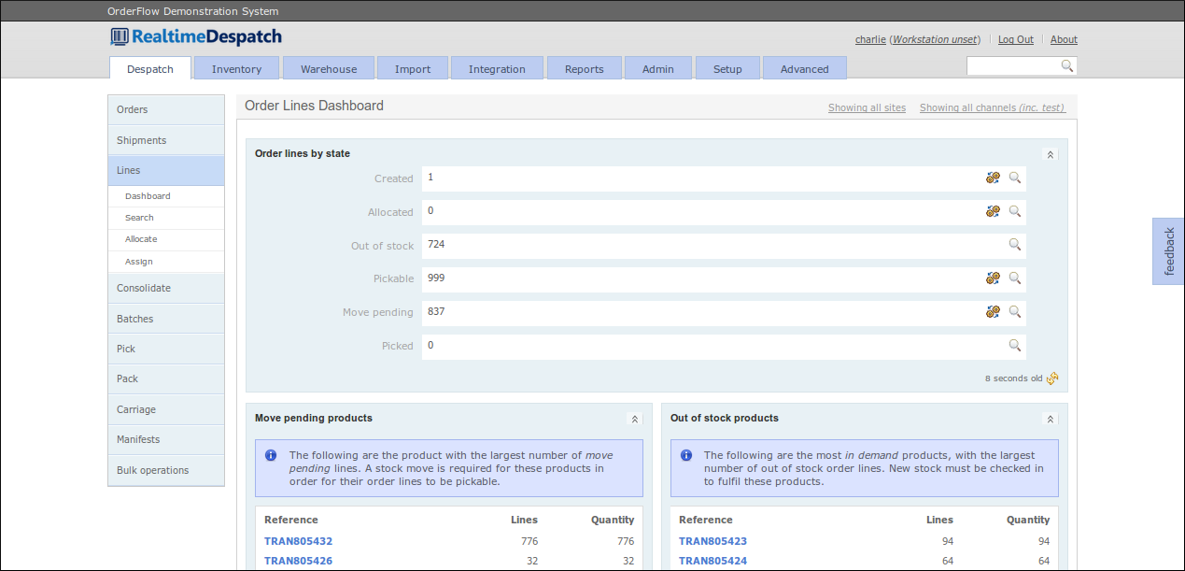Screen dimensions: 1185x571
Task: Click the Quantity header in Out of stock products
Action: pyautogui.click(x=1028, y=520)
